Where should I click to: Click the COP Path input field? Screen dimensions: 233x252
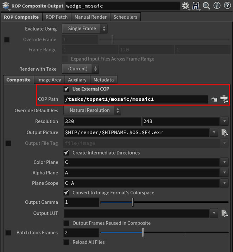(136, 99)
